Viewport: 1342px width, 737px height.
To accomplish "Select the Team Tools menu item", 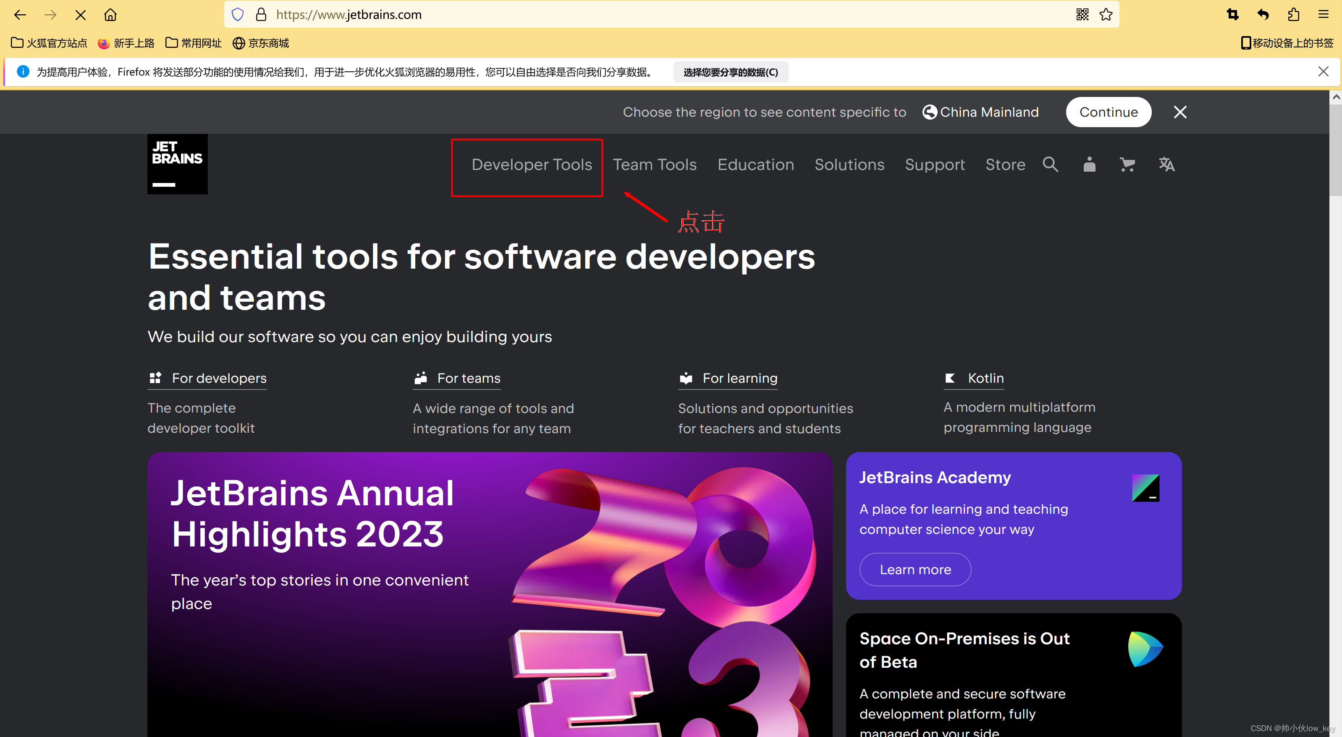I will (x=655, y=164).
